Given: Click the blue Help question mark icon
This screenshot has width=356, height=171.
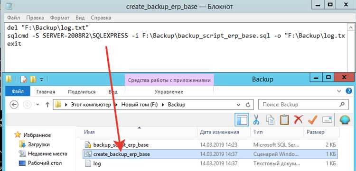Looking at the screenshot, I should 349,91.
